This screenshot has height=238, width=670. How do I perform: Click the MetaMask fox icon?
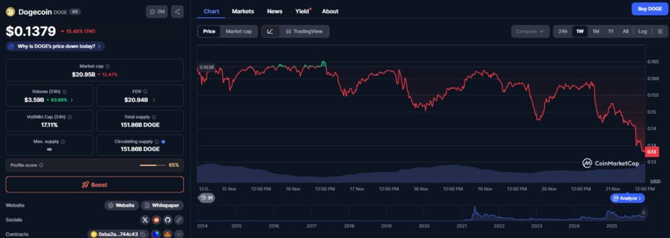point(167,234)
